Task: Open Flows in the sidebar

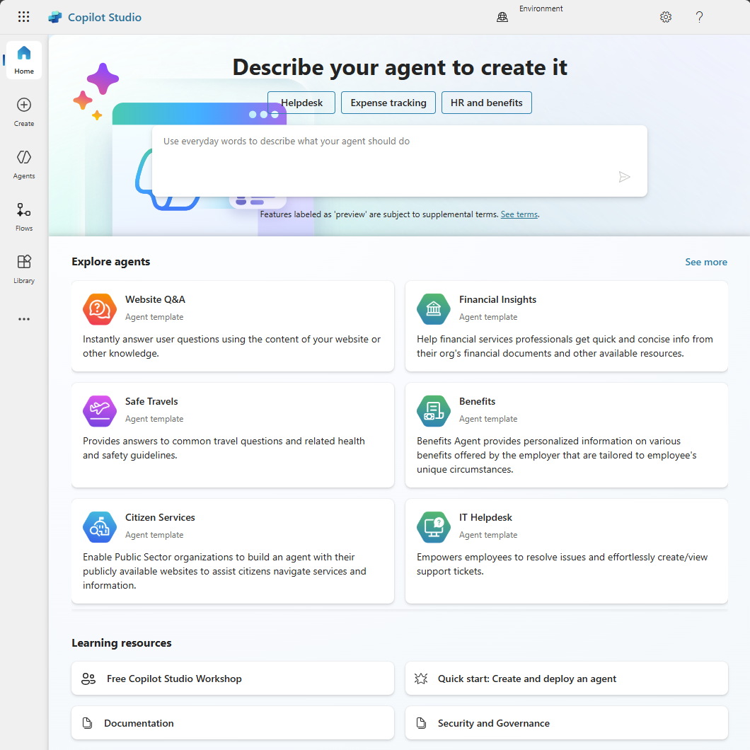Action: point(24,217)
